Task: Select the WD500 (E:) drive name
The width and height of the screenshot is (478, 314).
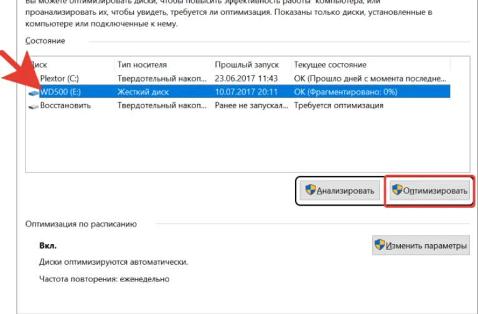Action: (x=60, y=92)
